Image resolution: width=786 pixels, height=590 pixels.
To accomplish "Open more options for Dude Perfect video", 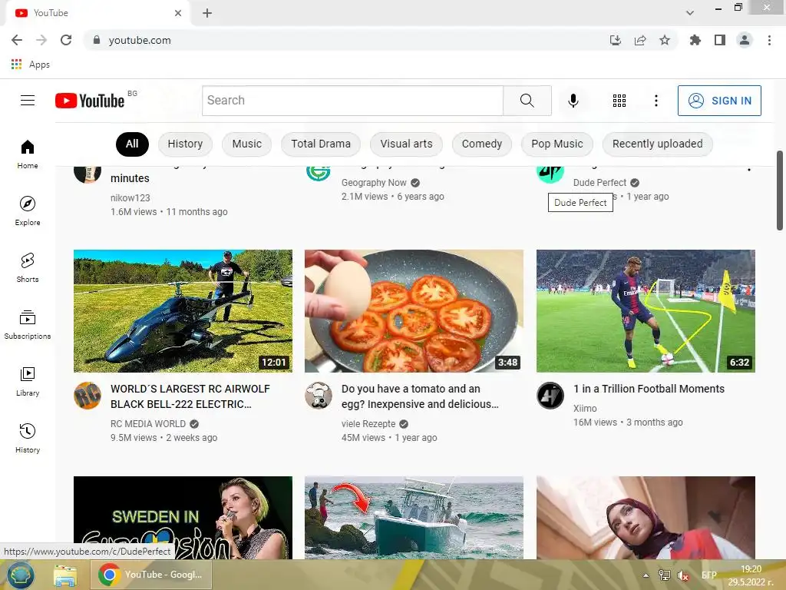I will coord(749,169).
